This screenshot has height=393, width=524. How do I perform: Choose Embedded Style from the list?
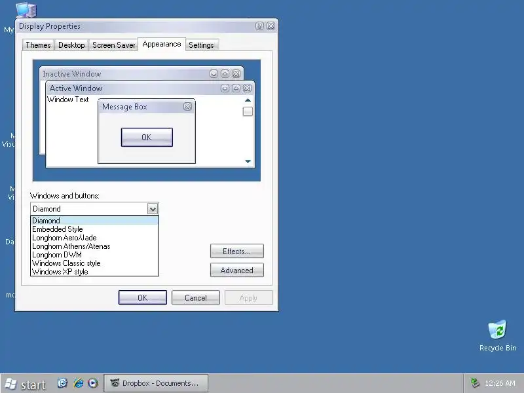point(94,229)
